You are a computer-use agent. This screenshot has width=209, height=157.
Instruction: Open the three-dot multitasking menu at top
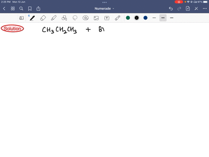coord(104,2)
